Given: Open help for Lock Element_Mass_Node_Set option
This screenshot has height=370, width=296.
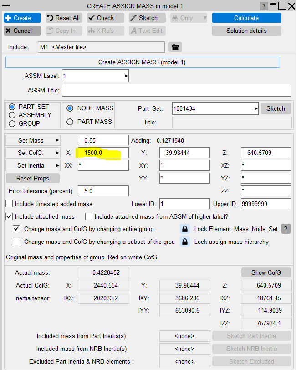Looking at the screenshot, I should tap(286, 229).
